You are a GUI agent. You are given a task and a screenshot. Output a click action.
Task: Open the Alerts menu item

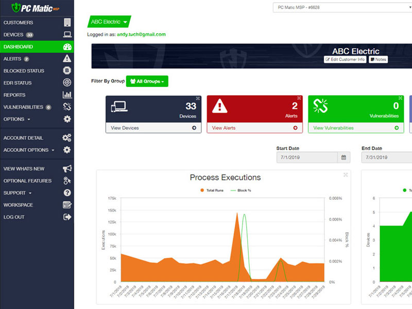[x=37, y=59]
